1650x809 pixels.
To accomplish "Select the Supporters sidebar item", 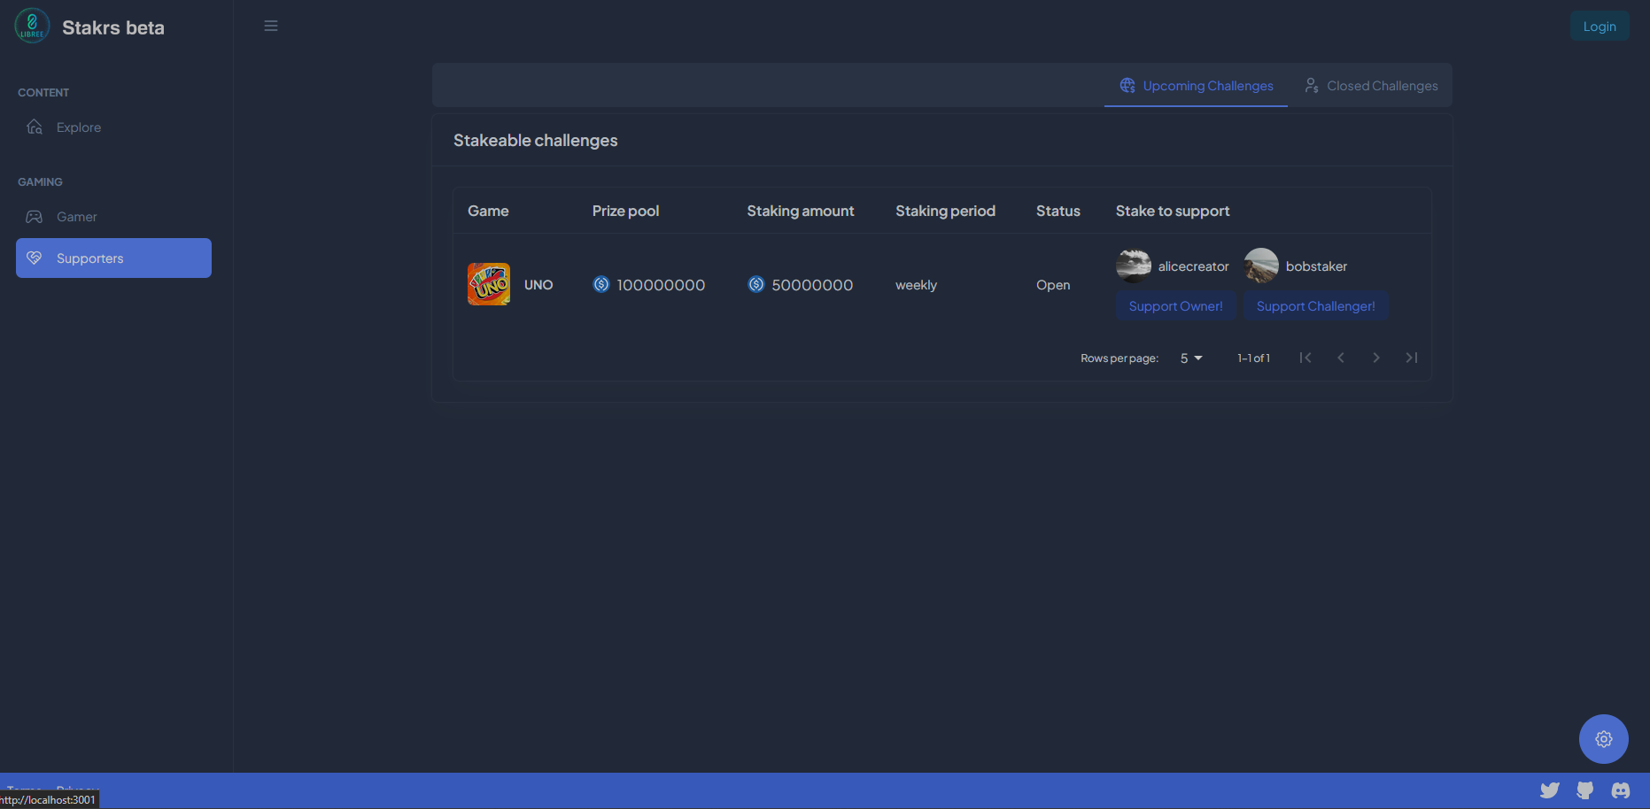I will click(x=113, y=258).
